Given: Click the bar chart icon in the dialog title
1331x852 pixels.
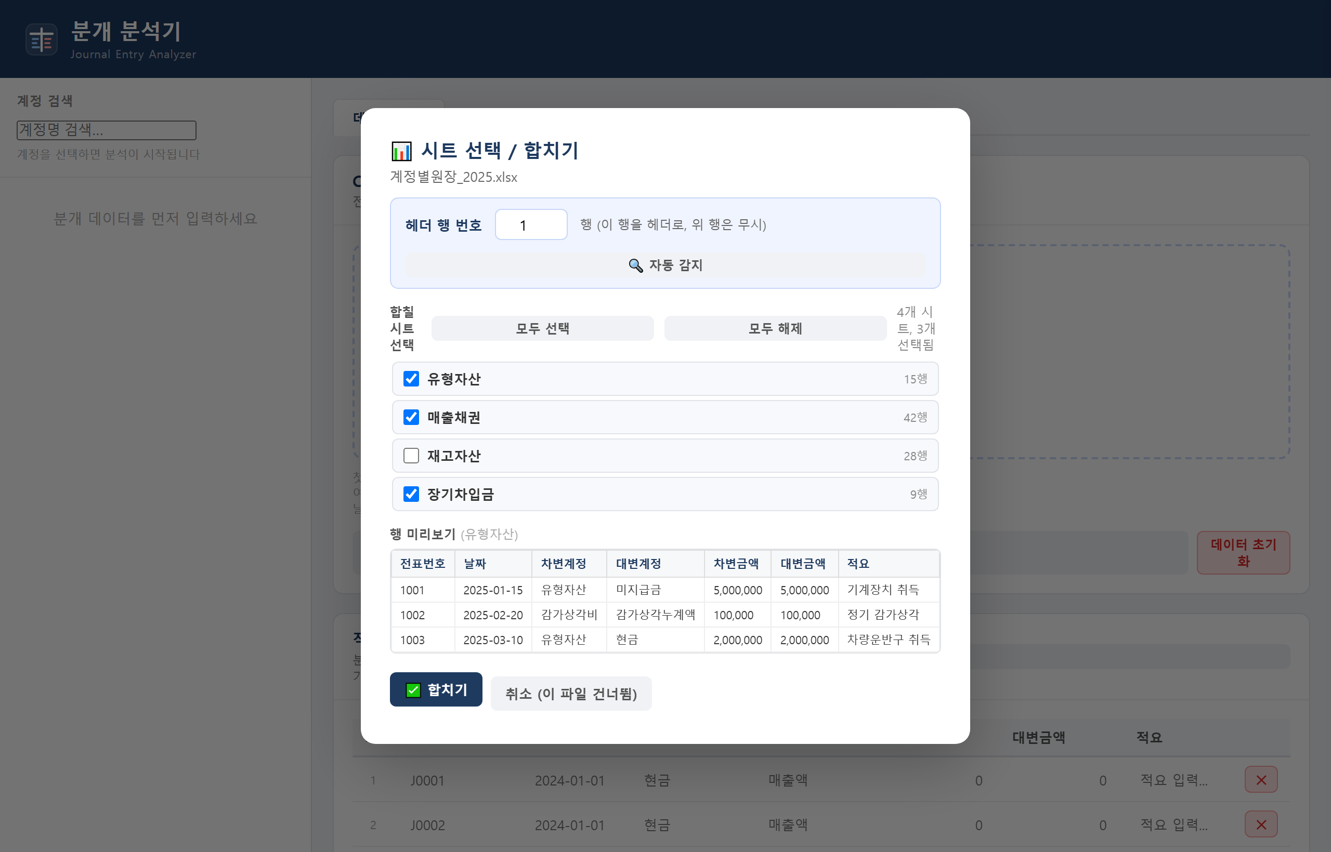Looking at the screenshot, I should point(401,151).
